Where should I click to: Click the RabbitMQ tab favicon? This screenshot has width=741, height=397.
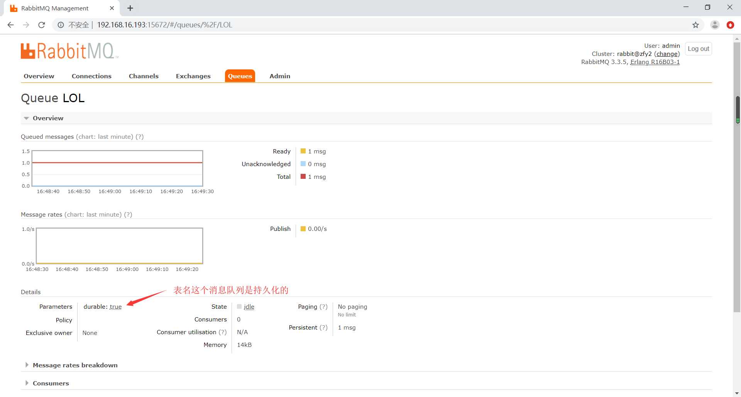(x=14, y=8)
